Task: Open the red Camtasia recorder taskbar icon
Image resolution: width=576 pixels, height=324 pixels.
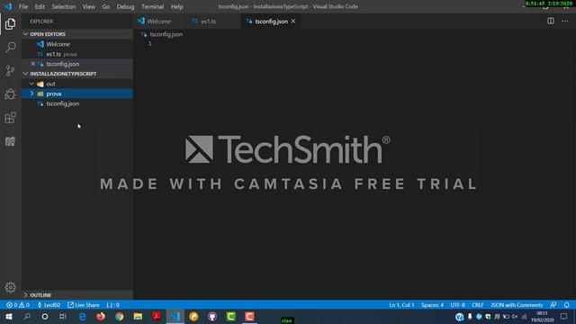Action: (x=249, y=316)
